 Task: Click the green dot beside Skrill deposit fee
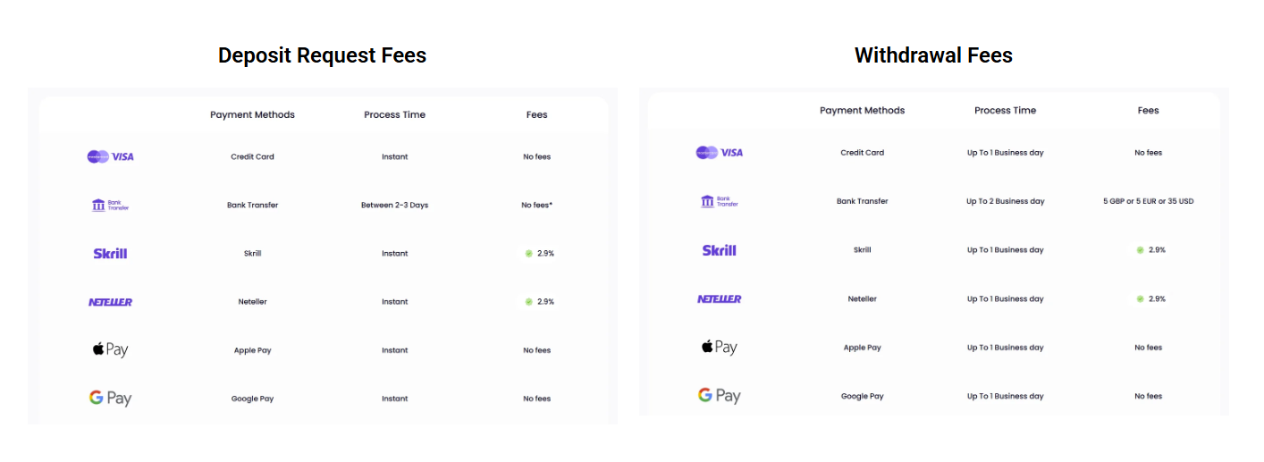coord(528,254)
